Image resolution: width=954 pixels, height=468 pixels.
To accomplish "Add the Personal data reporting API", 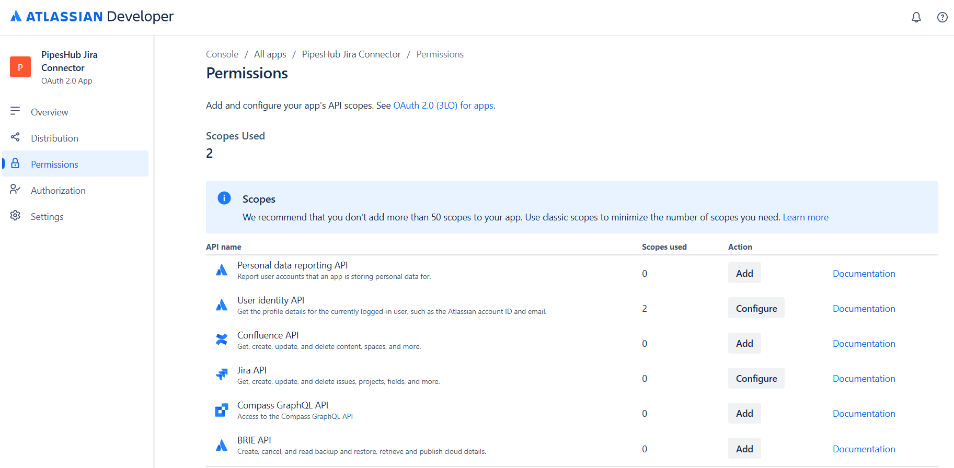I will (744, 273).
